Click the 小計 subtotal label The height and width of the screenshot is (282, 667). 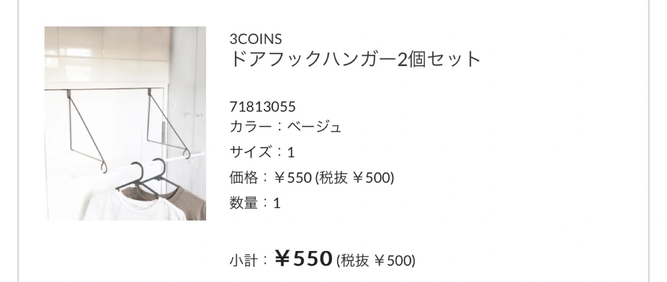point(243,261)
